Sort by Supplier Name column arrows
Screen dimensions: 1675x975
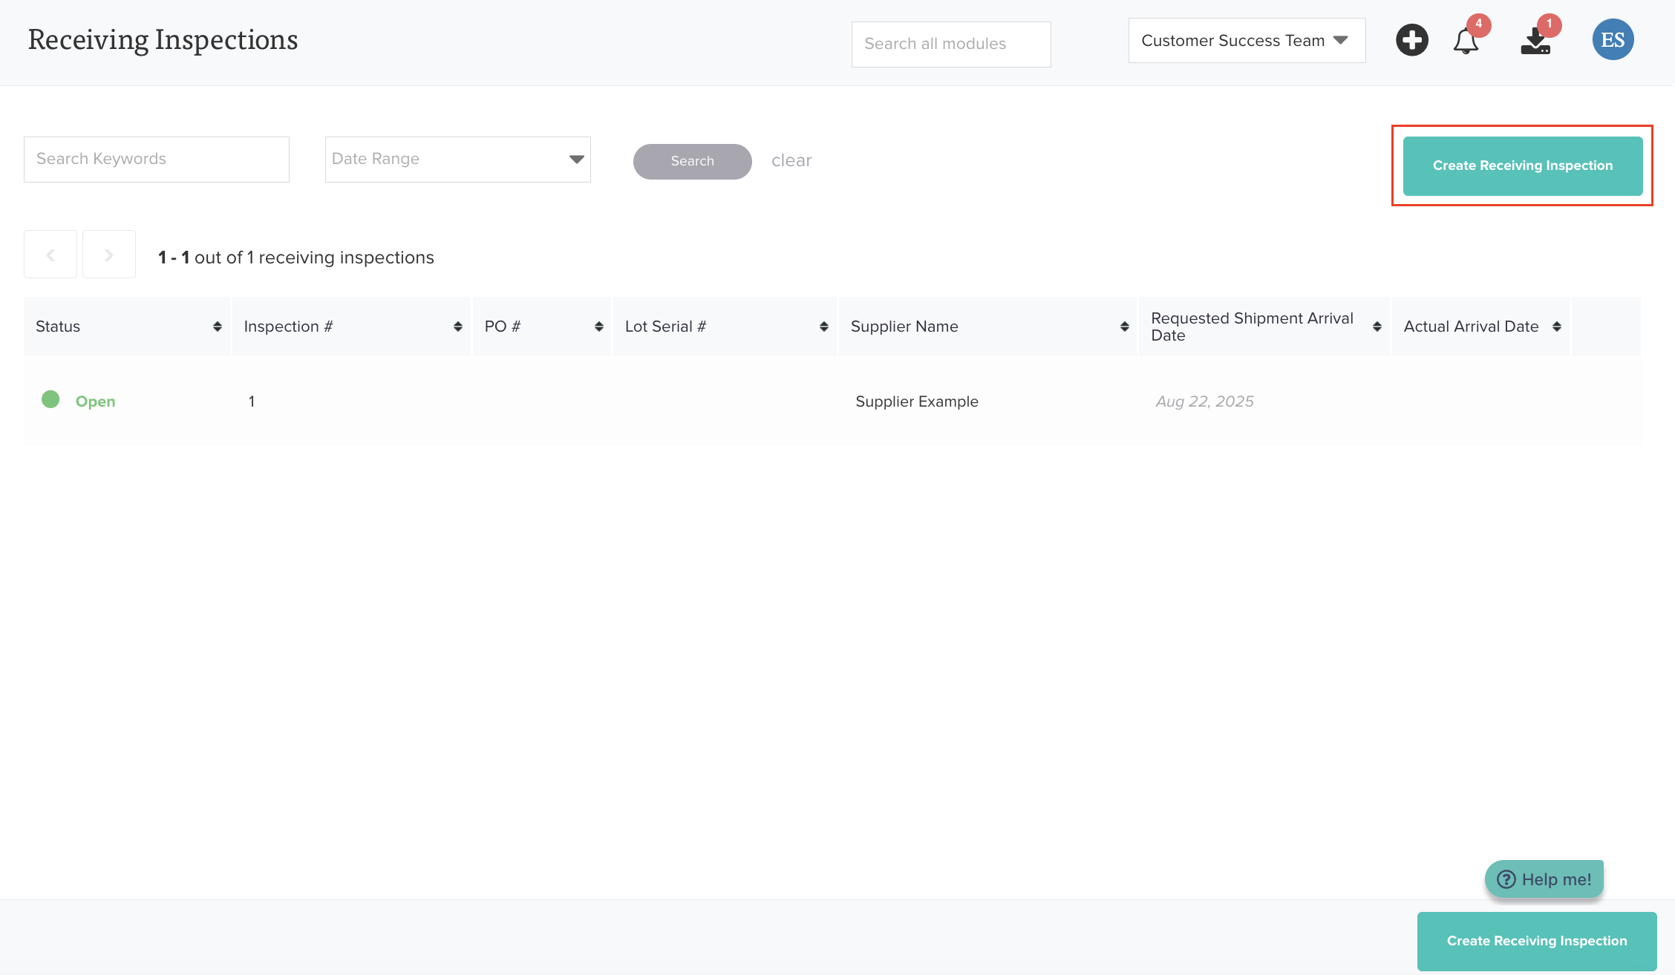[x=1124, y=326]
